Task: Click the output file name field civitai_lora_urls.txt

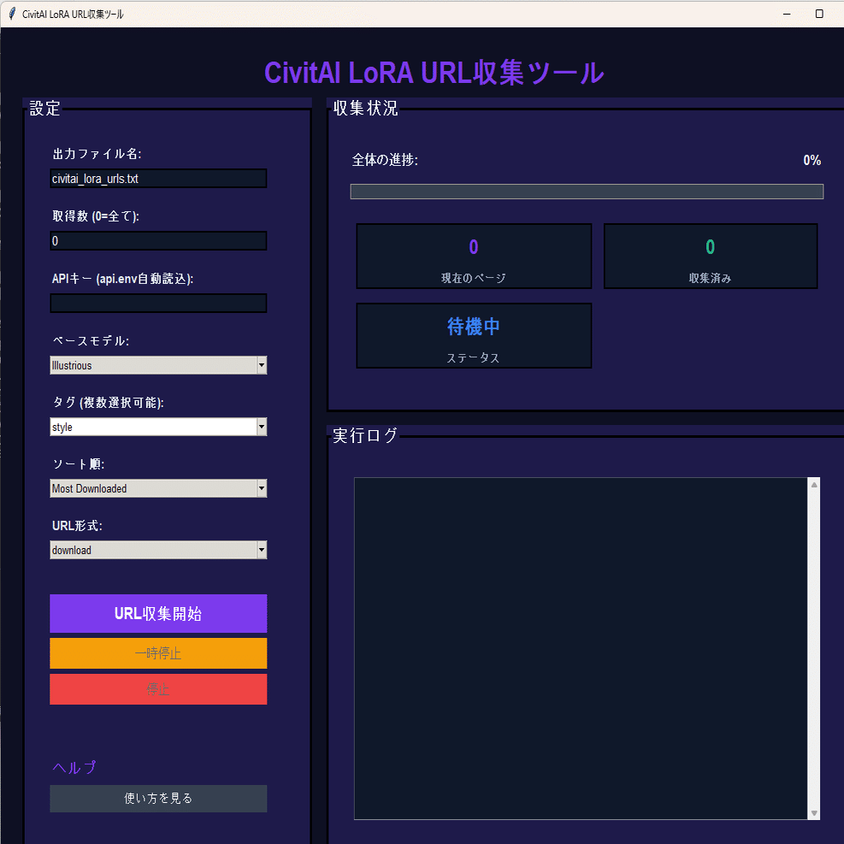Action: [x=158, y=179]
